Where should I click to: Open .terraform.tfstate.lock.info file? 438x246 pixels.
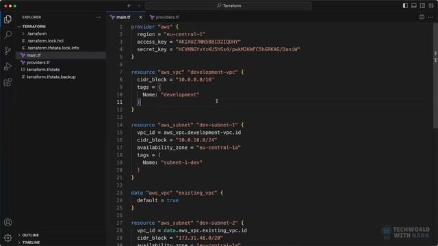53,48
